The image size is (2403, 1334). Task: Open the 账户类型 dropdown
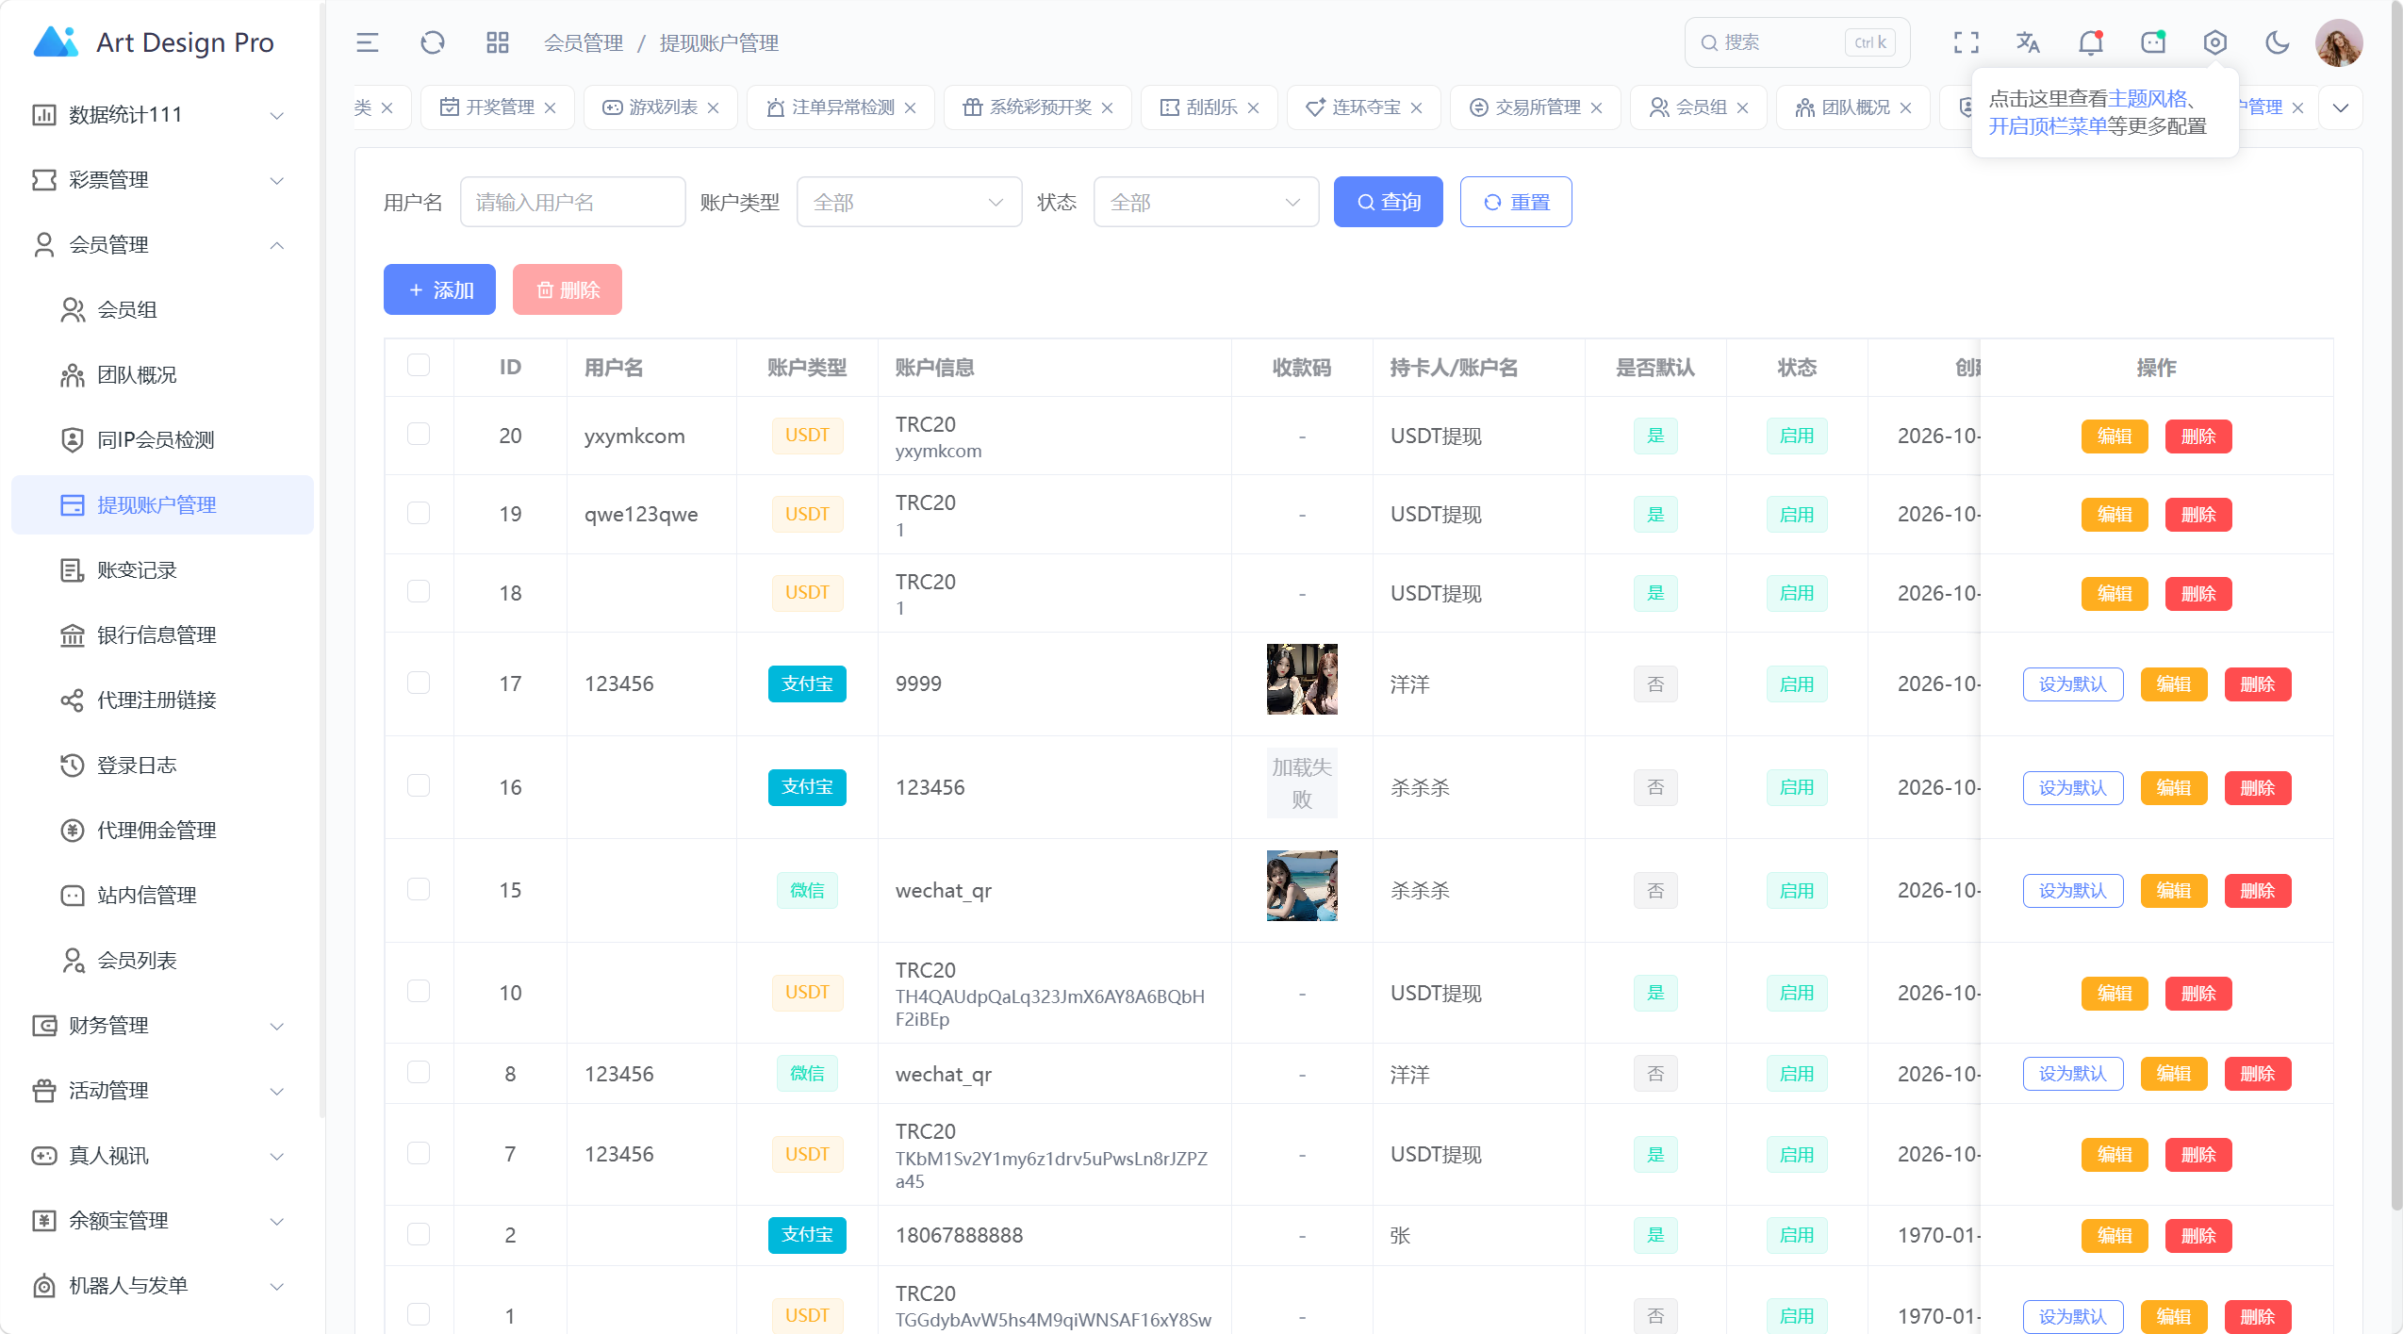tap(909, 202)
